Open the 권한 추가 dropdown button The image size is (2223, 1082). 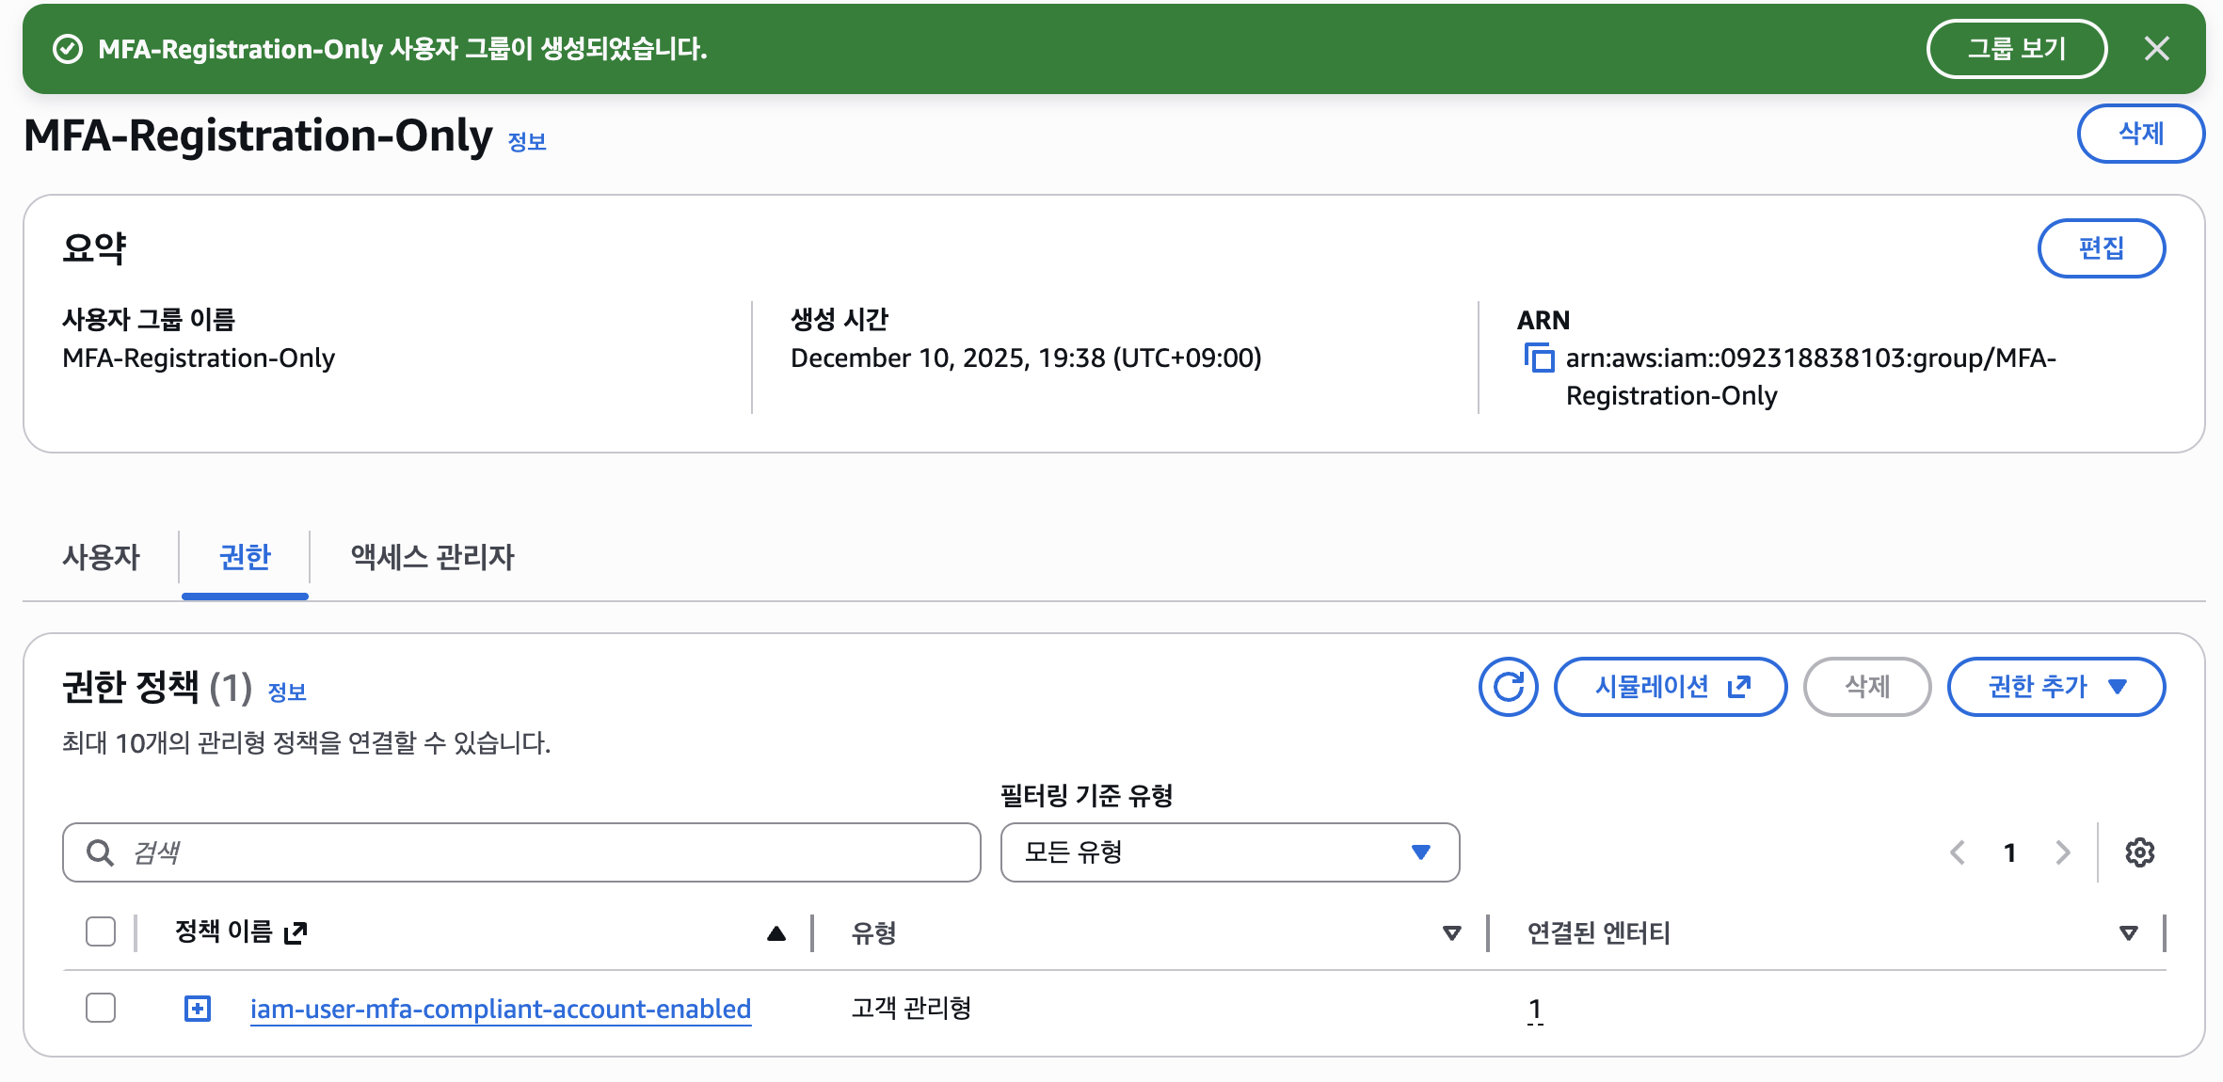[x=2055, y=687]
